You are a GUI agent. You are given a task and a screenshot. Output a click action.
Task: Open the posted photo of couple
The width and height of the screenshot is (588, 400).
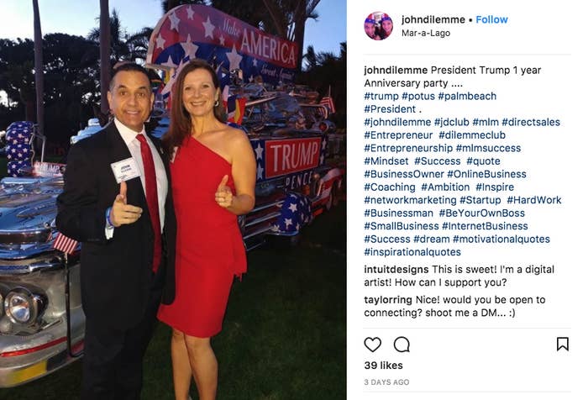point(173,200)
